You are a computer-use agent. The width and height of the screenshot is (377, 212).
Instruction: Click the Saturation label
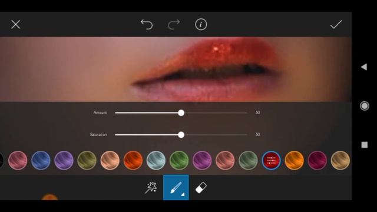98,134
